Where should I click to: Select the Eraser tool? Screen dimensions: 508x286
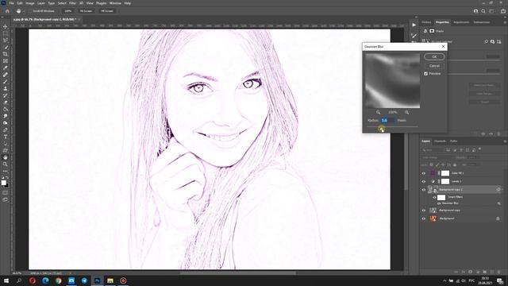(x=6, y=102)
